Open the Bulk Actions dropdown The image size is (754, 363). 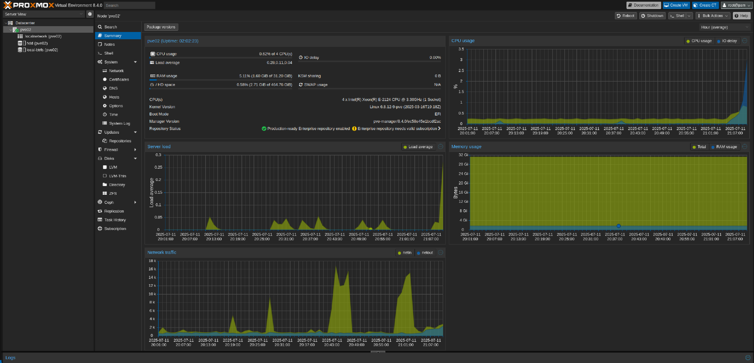[713, 16]
